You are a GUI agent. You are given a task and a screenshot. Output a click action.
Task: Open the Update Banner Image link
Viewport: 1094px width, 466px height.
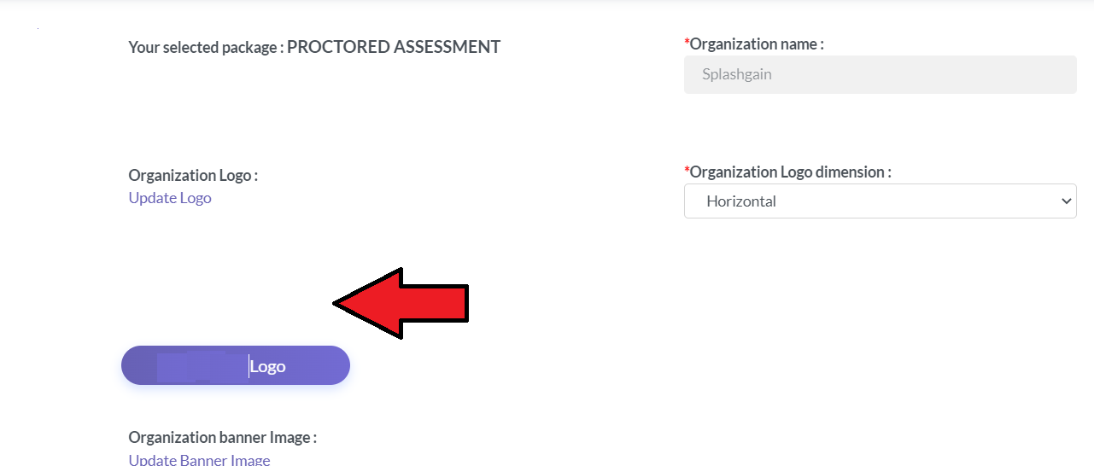click(199, 460)
